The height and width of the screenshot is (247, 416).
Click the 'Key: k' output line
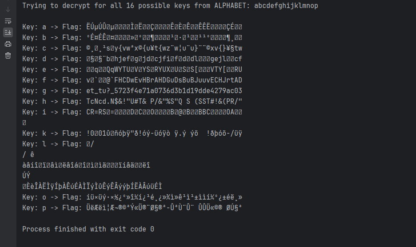click(132, 133)
